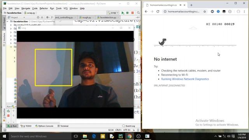The height and width of the screenshot is (140, 249).
Task: Close the home.emailaccountlogin tab
Action: tap(184, 5)
